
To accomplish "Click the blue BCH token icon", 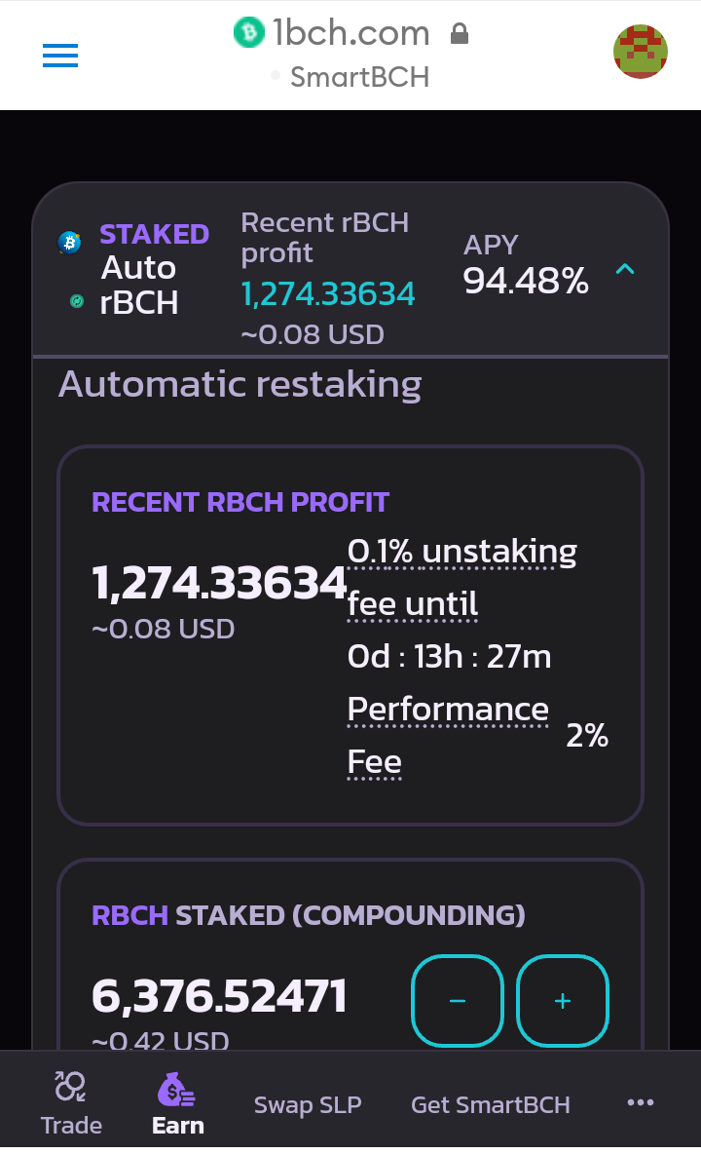I will click(x=70, y=242).
